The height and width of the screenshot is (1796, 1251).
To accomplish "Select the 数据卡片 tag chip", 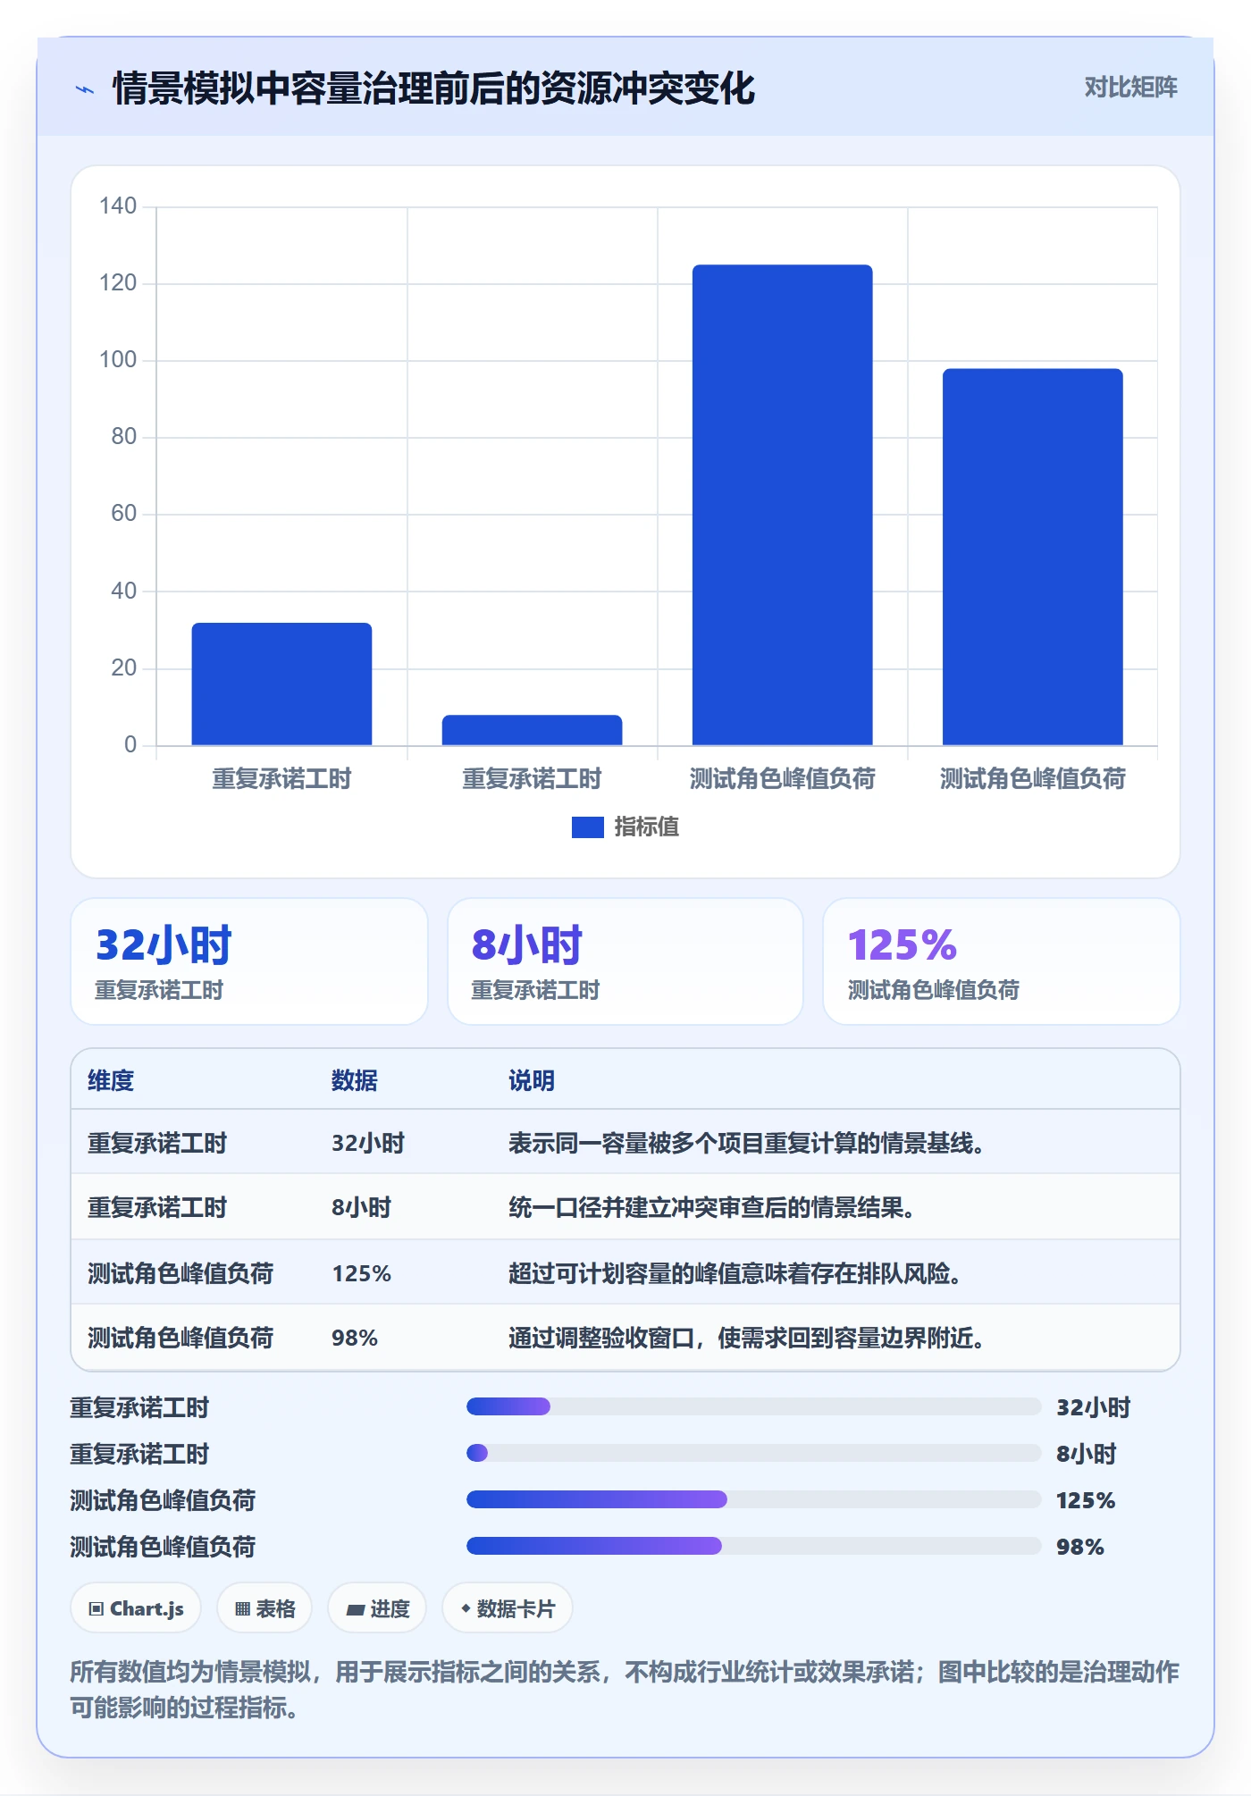I will pos(508,1608).
